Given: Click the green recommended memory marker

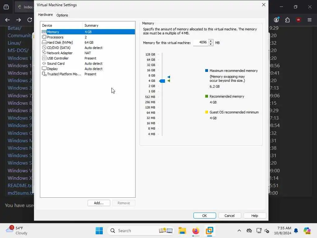Looking at the screenshot, I should tap(169, 81).
